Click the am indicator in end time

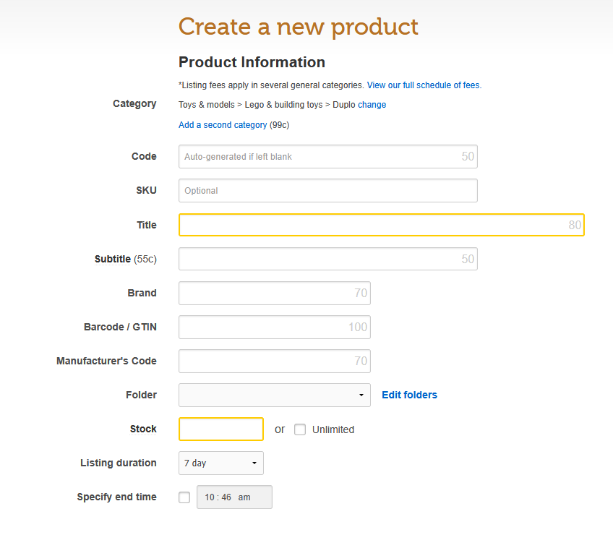tap(244, 497)
